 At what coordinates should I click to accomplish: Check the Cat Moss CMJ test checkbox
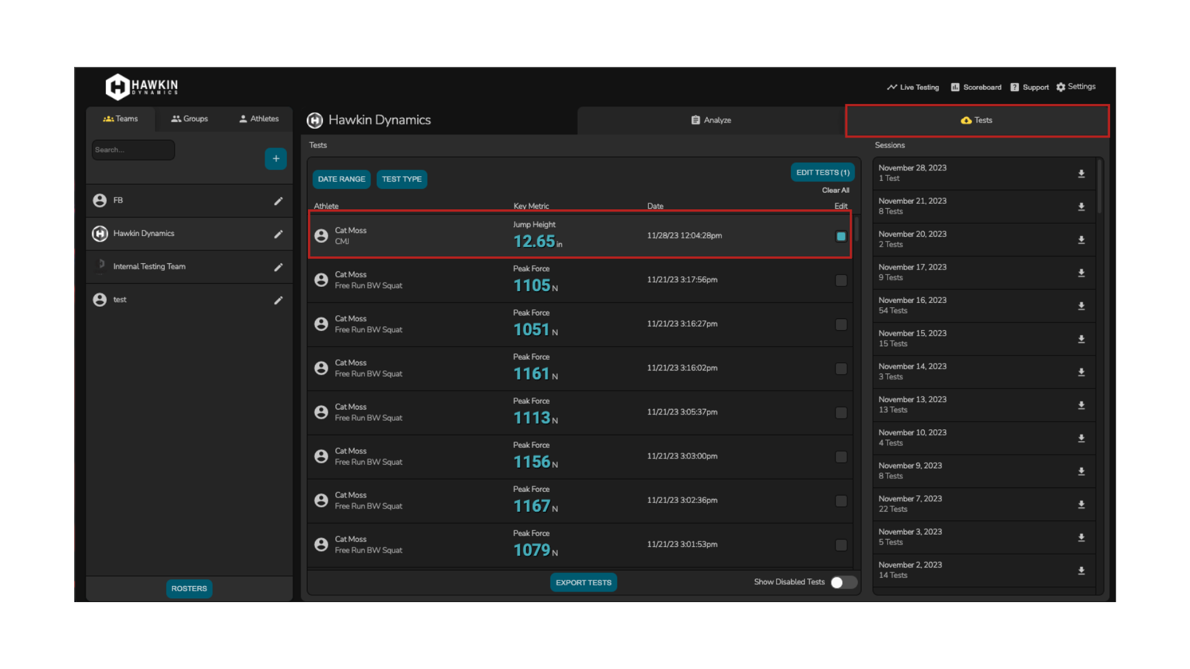[841, 236]
